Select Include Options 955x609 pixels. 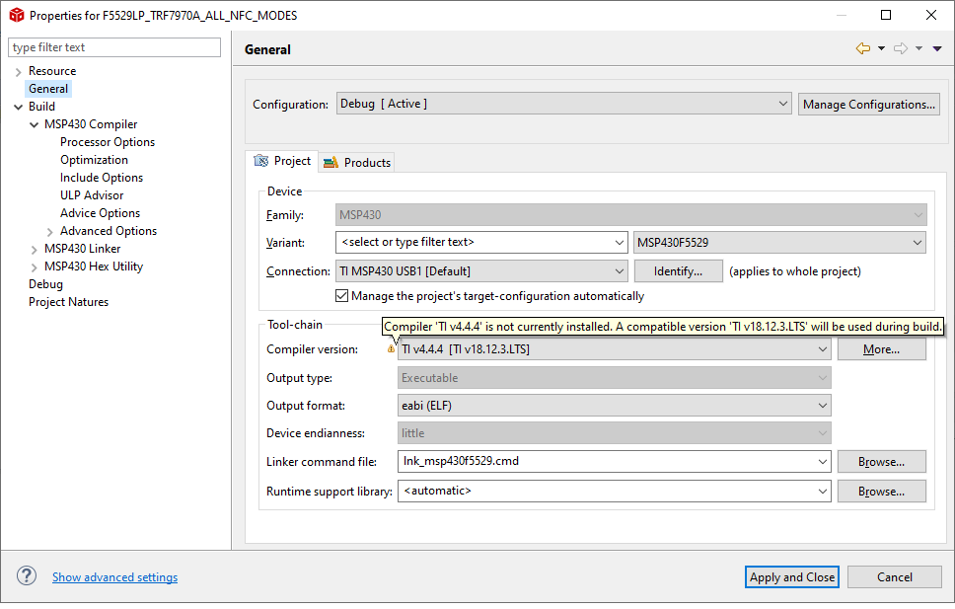tap(102, 178)
